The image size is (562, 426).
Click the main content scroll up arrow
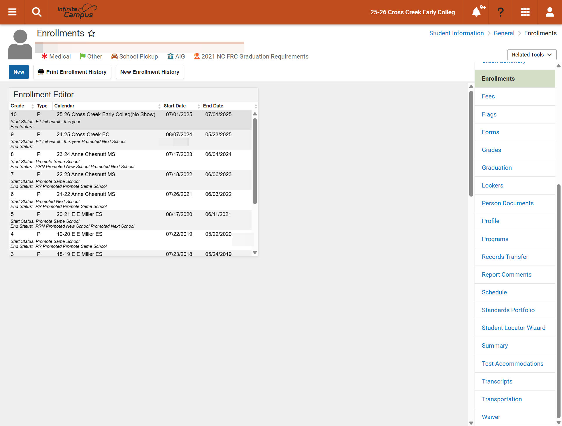(471, 86)
